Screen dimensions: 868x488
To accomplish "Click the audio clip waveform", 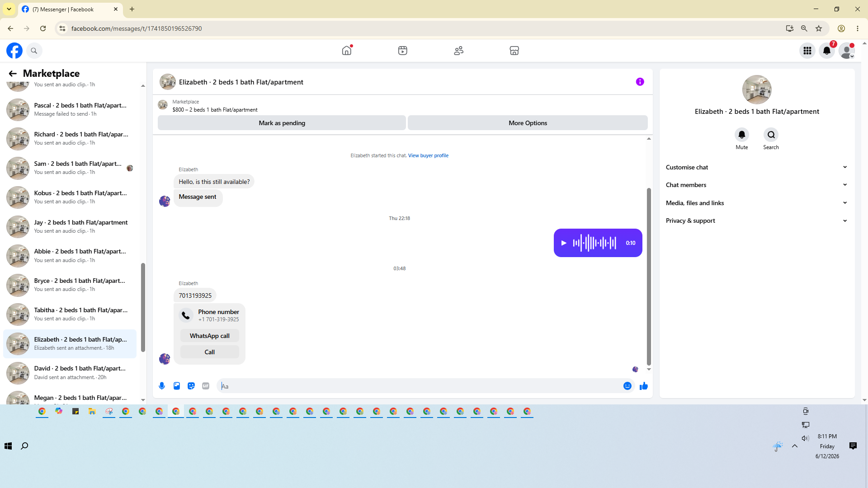I will tap(594, 243).
